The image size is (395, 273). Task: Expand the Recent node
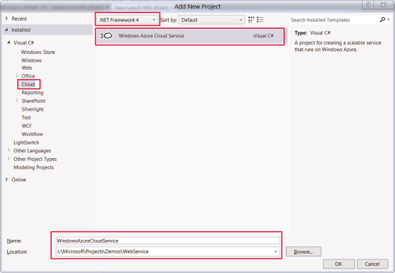(6, 19)
